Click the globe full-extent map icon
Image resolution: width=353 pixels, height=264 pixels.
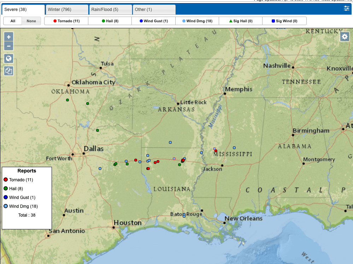[9, 59]
